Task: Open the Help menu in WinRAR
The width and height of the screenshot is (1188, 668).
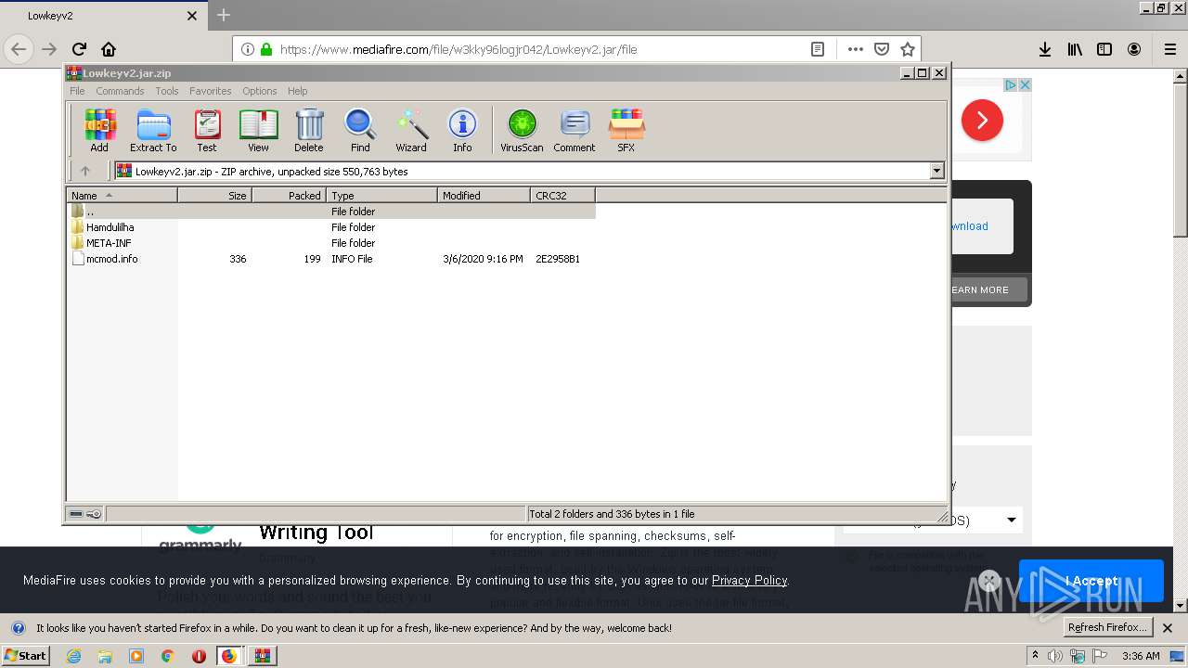Action: click(297, 91)
